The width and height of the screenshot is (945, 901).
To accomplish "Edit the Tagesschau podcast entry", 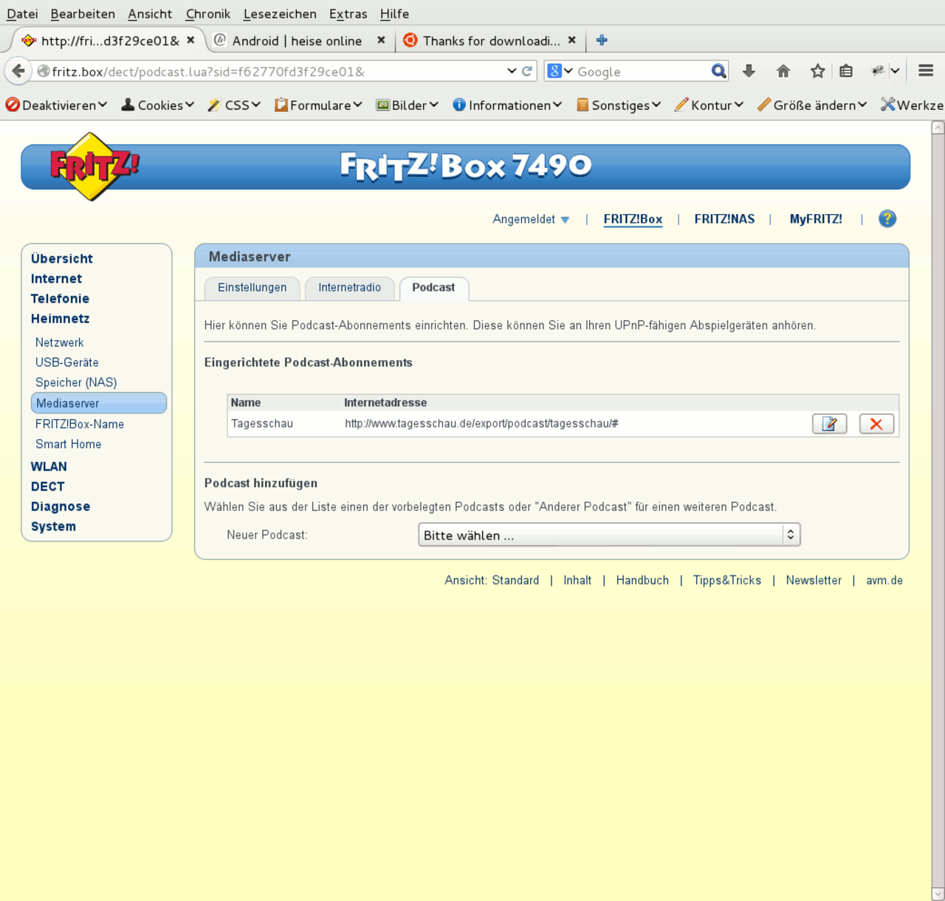I will (829, 424).
